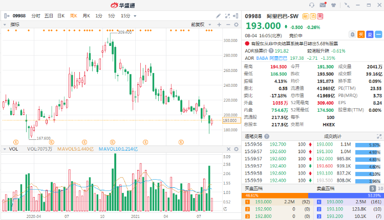The height and width of the screenshot is (220, 384).
Task: Switch to 1分 one-minute chart
Action: pyautogui.click(x=99, y=16)
